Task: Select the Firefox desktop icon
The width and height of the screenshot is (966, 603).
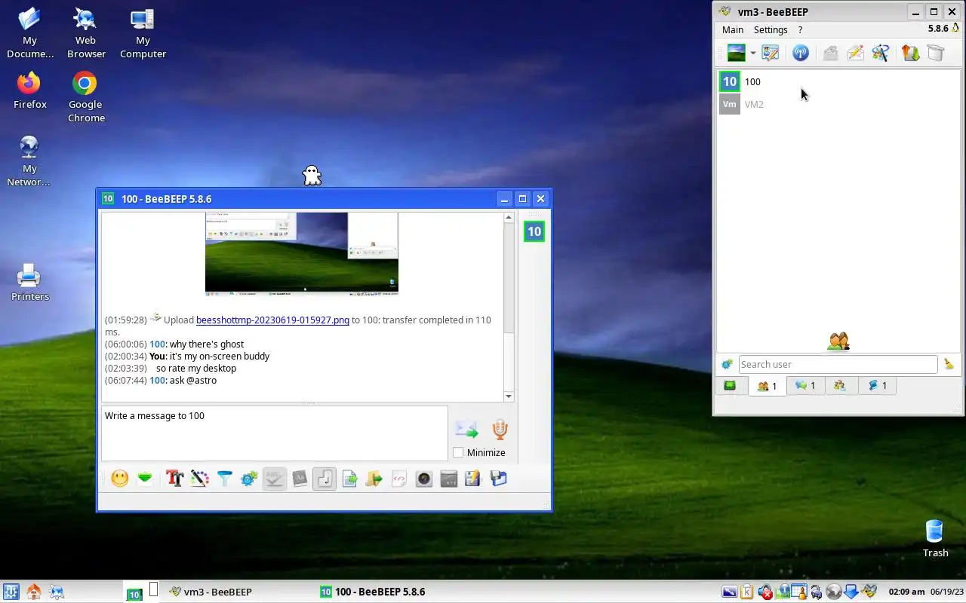Action: tap(29, 90)
